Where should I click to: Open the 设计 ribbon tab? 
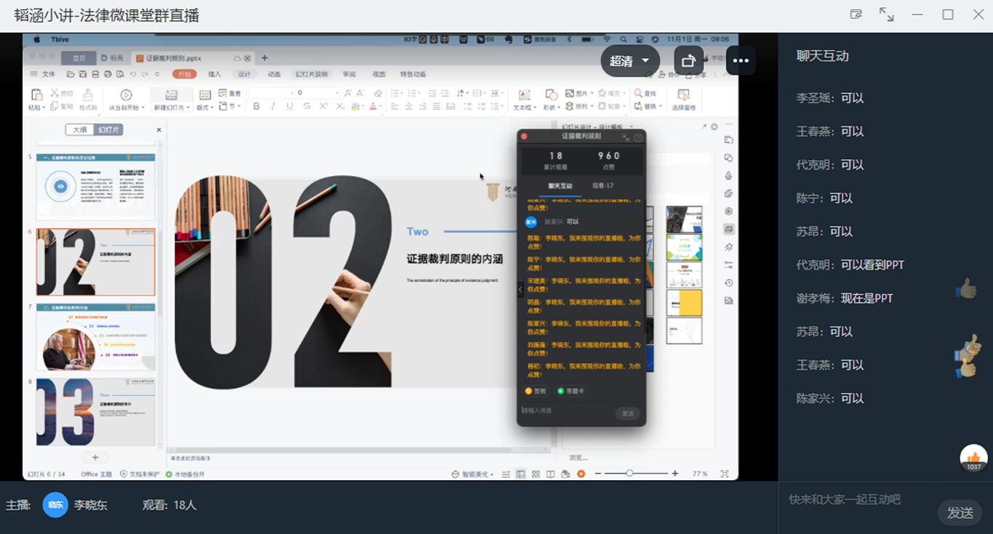[244, 74]
